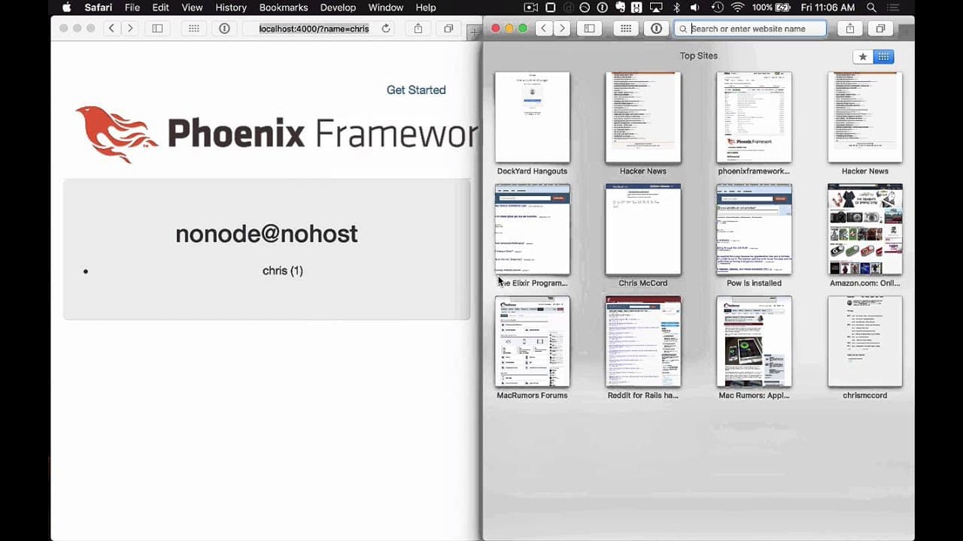Go forward in the front Safari window
963x541 pixels.
(562, 29)
